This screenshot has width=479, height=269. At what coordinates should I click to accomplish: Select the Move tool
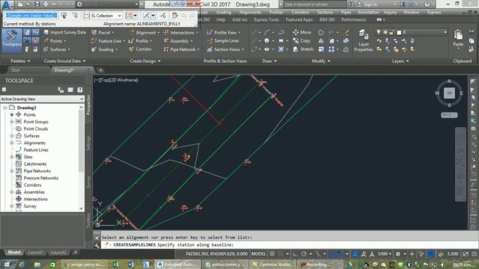(302, 32)
